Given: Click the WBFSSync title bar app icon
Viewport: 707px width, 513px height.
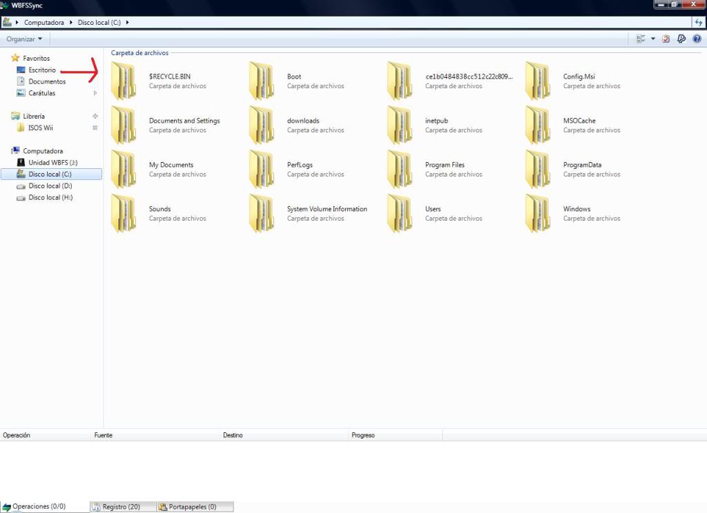Looking at the screenshot, I should 5,6.
